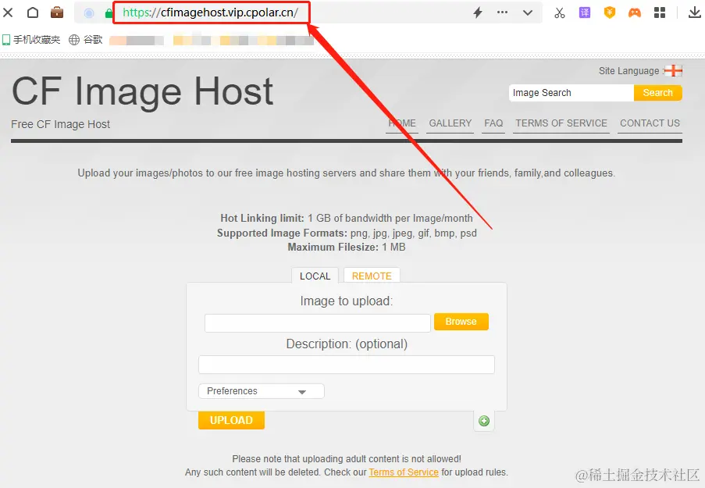Click the Description optional text field
The height and width of the screenshot is (488, 705).
click(346, 365)
